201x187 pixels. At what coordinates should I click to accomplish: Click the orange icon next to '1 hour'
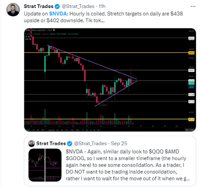pos(54,30)
